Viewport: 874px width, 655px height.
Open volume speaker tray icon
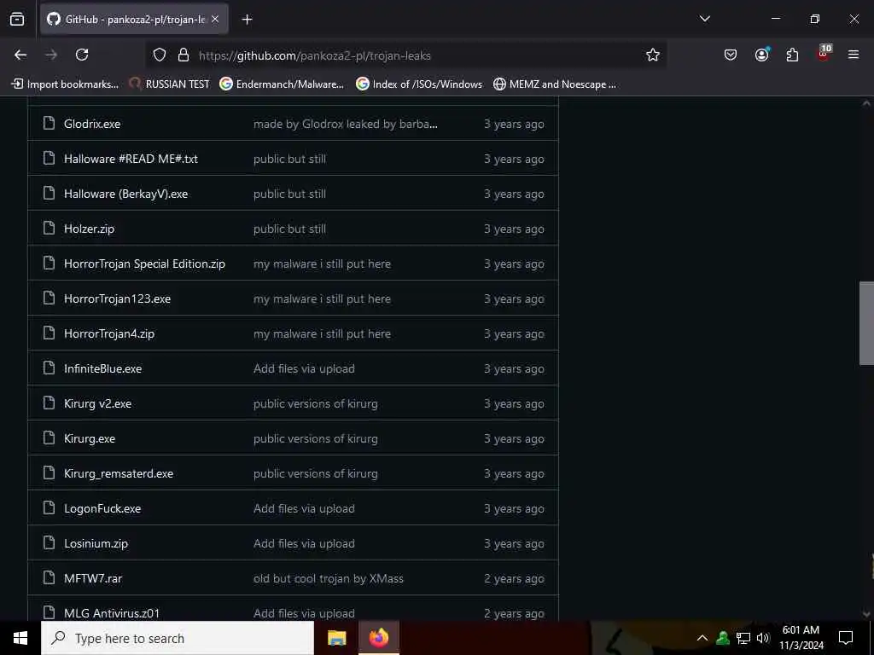tap(763, 638)
